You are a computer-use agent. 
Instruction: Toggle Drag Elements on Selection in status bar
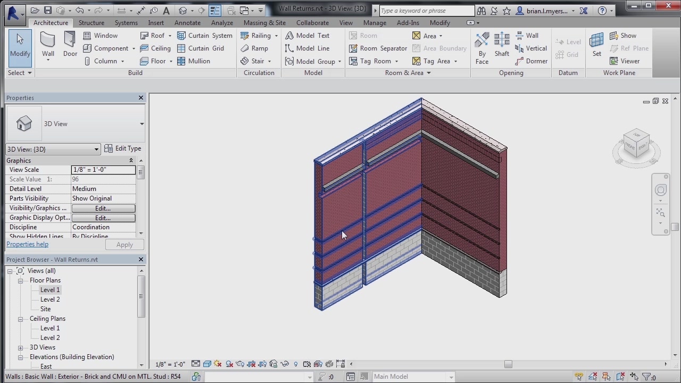[x=634, y=377]
